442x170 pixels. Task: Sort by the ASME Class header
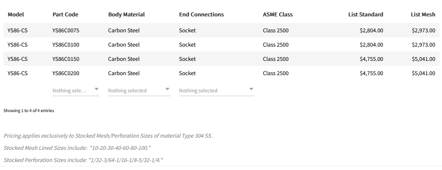[278, 14]
